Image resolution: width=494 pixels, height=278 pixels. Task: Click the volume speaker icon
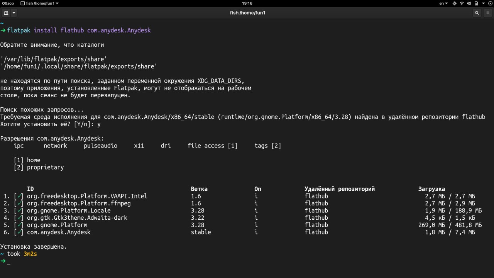tap(469, 3)
